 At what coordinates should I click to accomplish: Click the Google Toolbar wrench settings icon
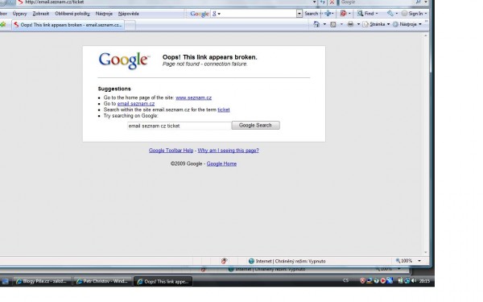(390, 13)
